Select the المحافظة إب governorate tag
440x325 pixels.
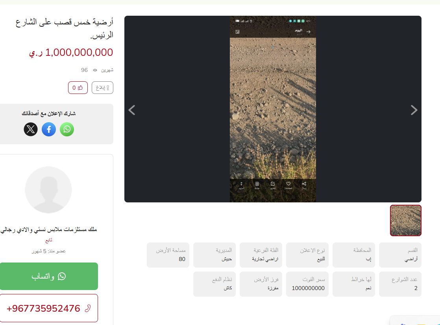(354, 255)
